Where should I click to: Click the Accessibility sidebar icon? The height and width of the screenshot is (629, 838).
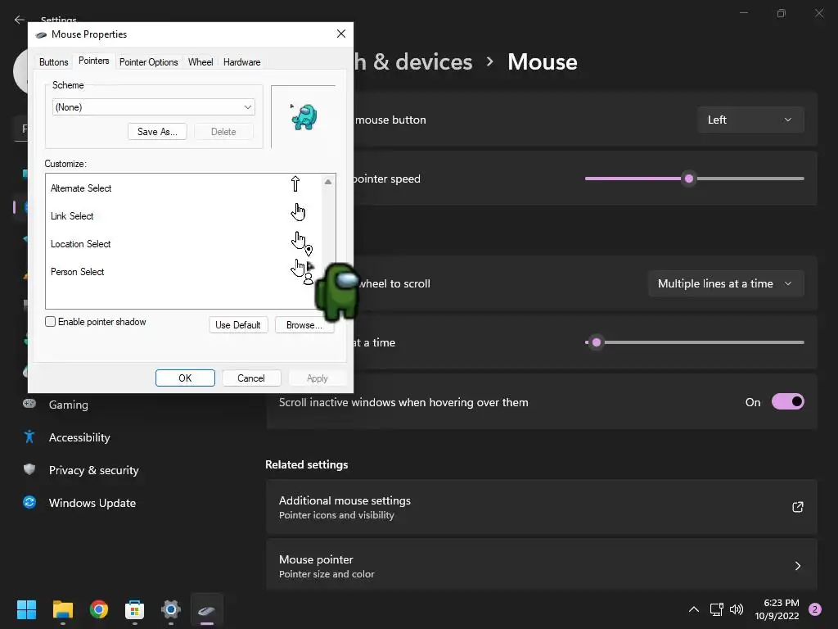pos(29,437)
